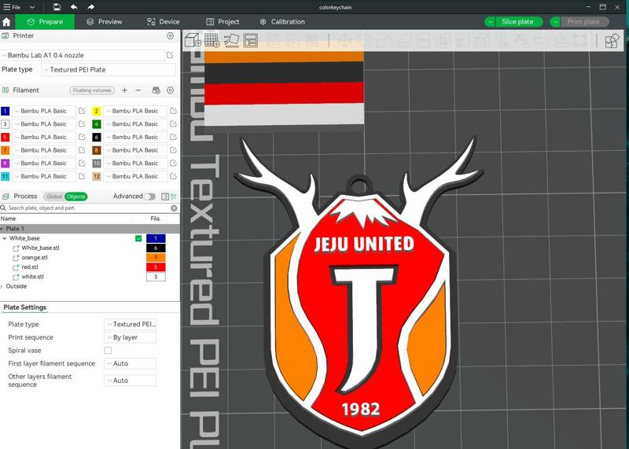629x449 pixels.
Task: Add a filament with the plus icon
Action: (124, 90)
